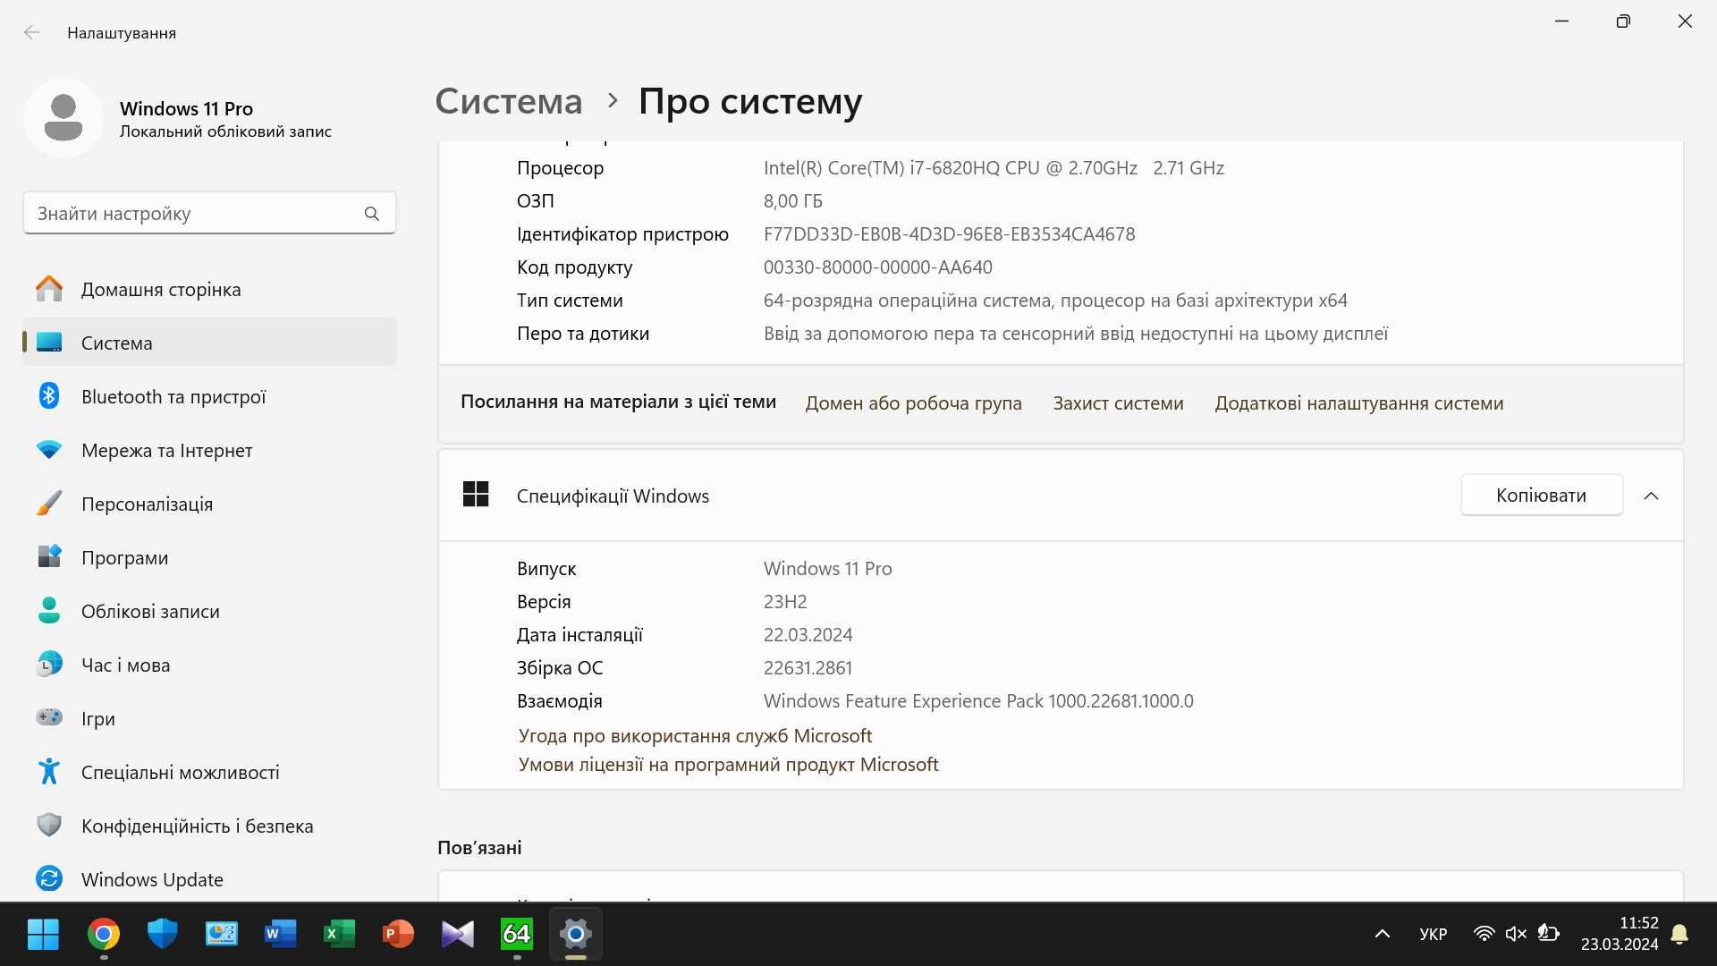Click the Settings gear in taskbar
Image resolution: width=1717 pixels, height=966 pixels.
coord(576,934)
